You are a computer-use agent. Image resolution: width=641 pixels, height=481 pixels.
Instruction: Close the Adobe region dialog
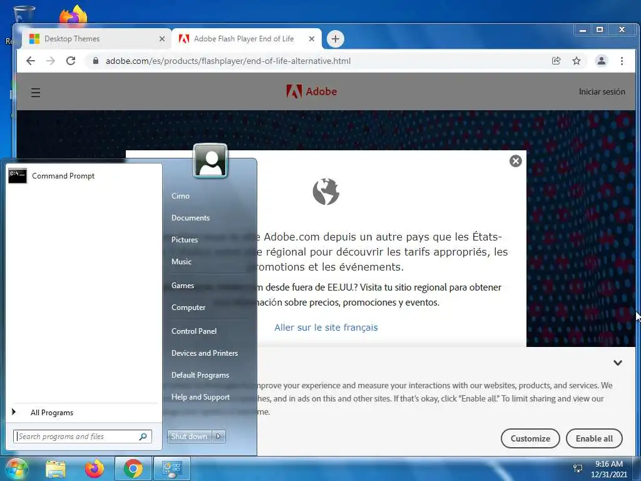pos(516,161)
